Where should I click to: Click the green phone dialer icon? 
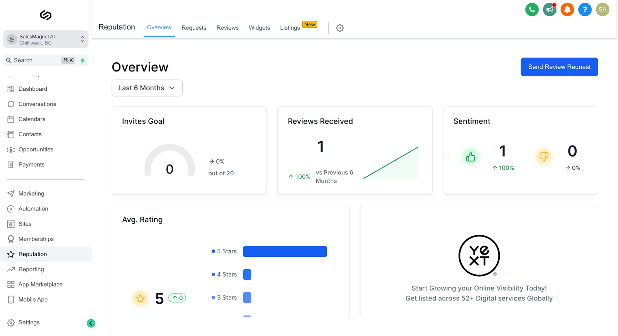click(x=532, y=10)
